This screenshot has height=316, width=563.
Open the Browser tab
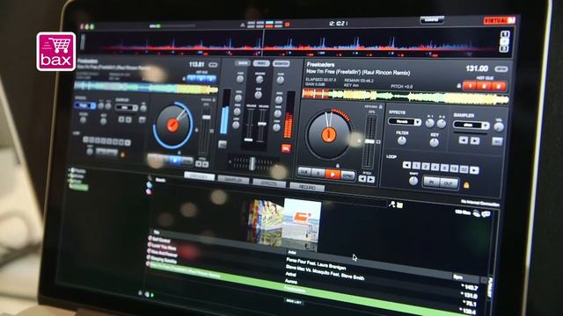point(200,176)
